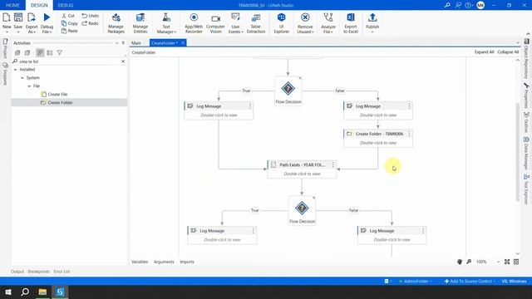Select the upper Flow Decision node
The width and height of the screenshot is (532, 299).
[288, 91]
